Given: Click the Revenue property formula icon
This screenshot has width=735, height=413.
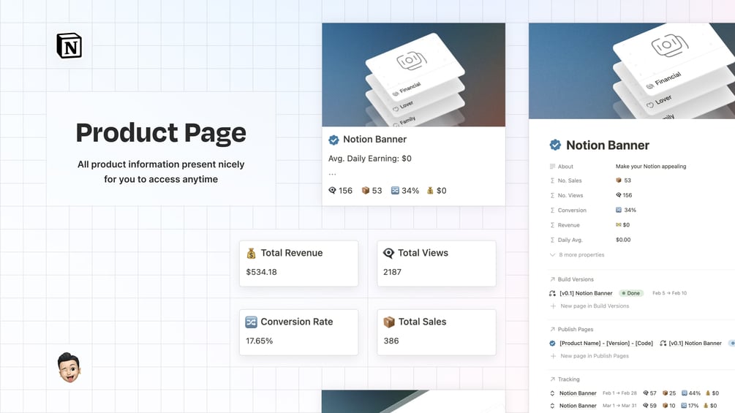Looking at the screenshot, I should 552,225.
